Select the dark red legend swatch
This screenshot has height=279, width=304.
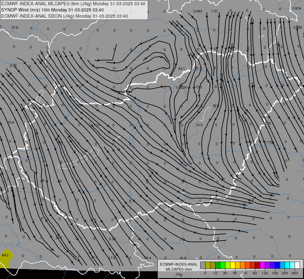pos(258,265)
